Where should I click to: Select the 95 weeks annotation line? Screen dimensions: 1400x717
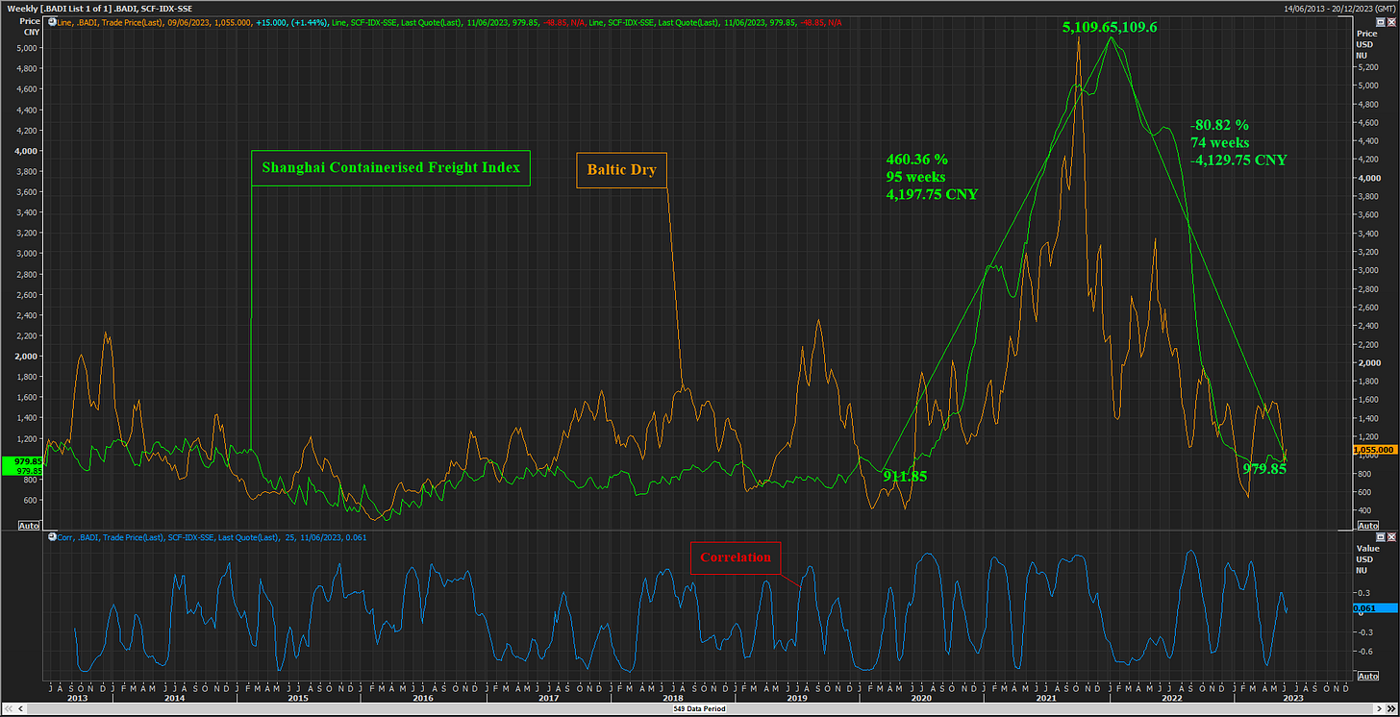pyautogui.click(x=914, y=177)
